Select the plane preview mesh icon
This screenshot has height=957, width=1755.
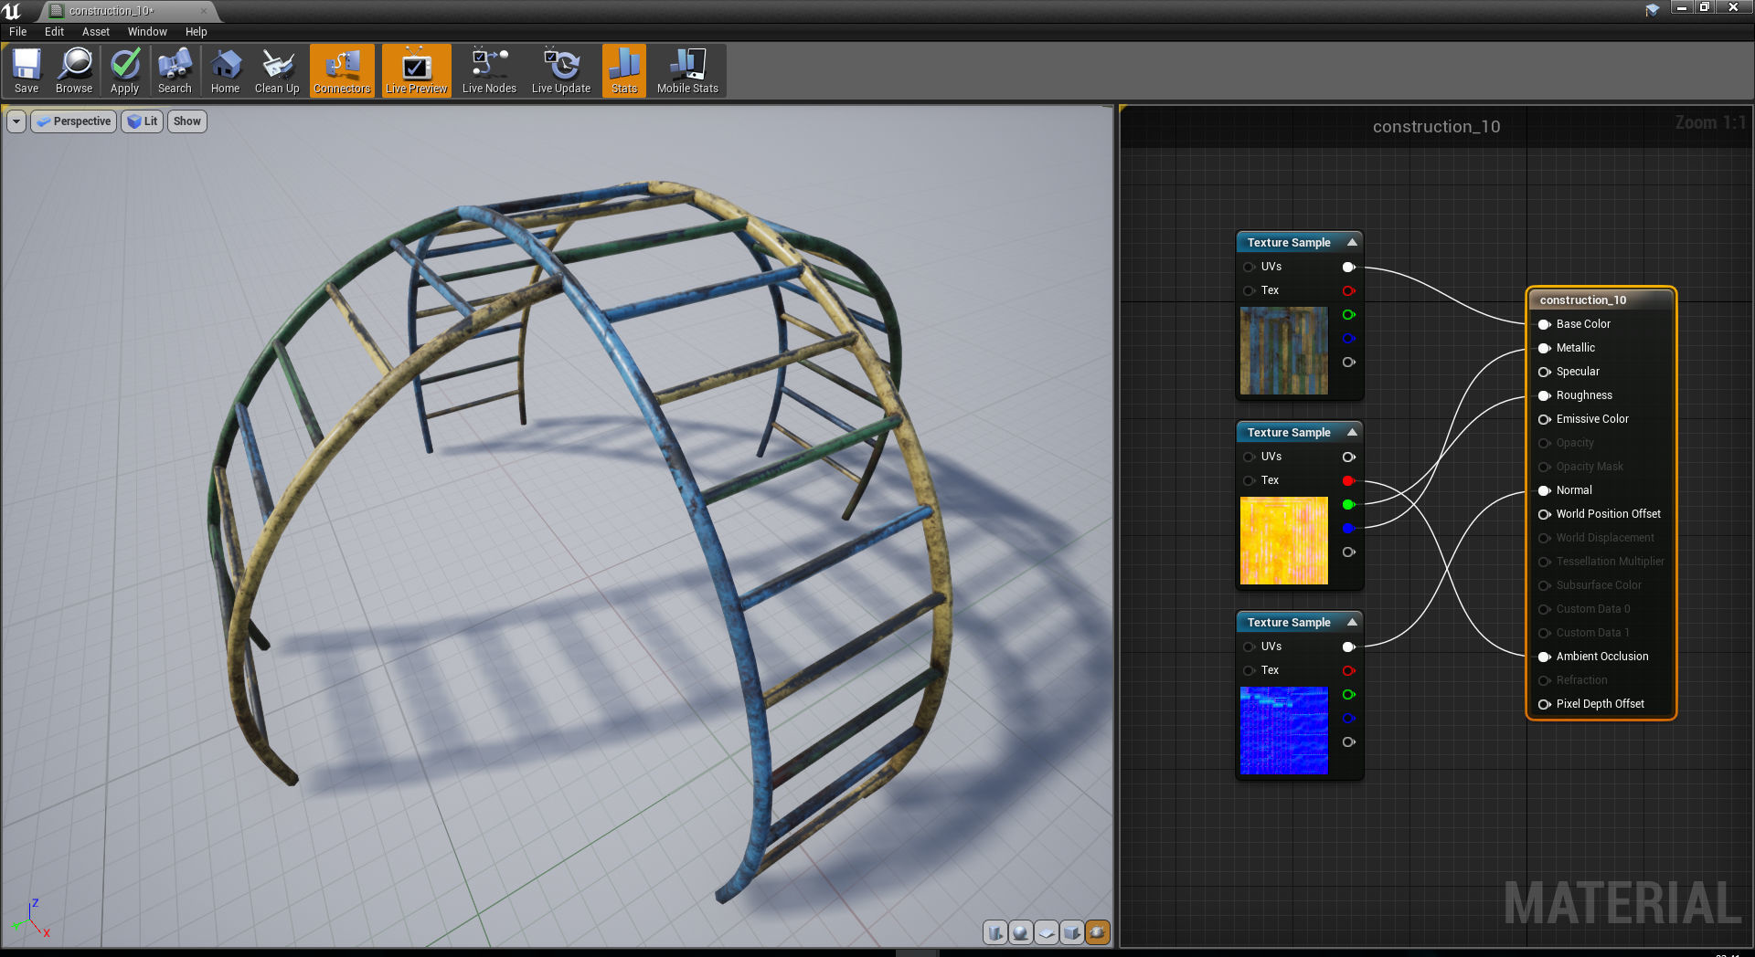coord(1047,932)
